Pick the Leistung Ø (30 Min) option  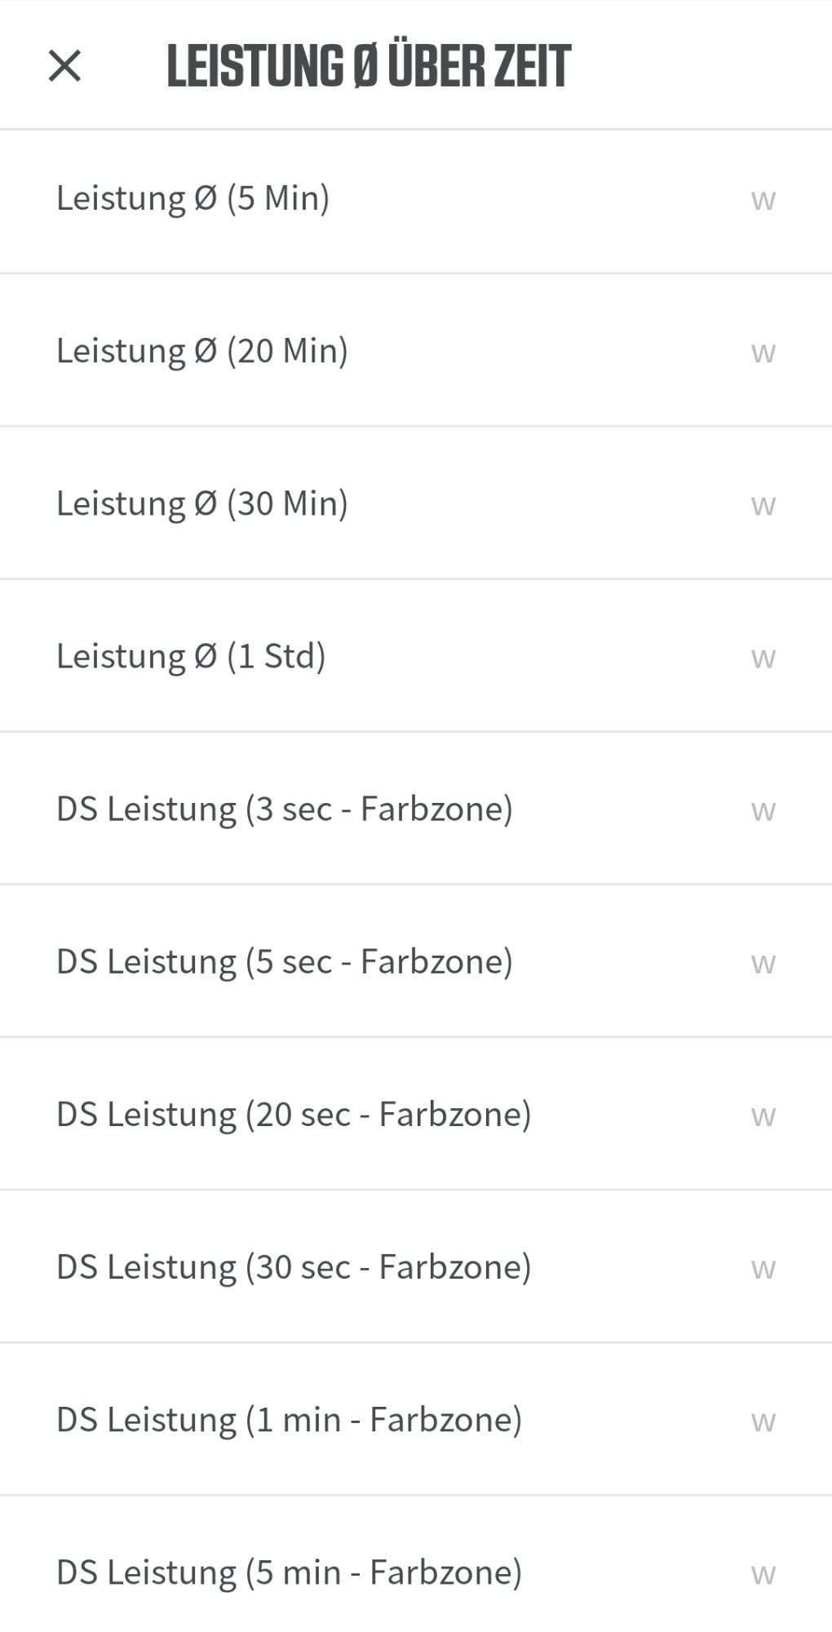pos(201,503)
